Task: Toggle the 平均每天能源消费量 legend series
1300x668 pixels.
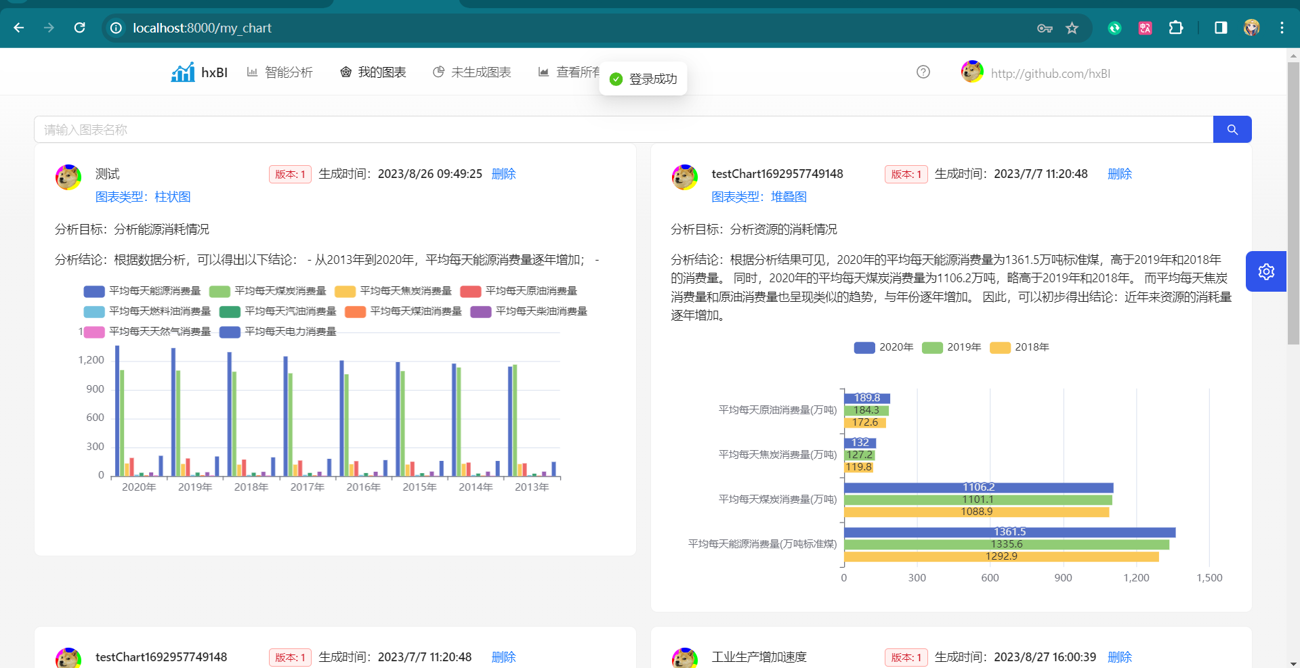Action: (x=142, y=291)
